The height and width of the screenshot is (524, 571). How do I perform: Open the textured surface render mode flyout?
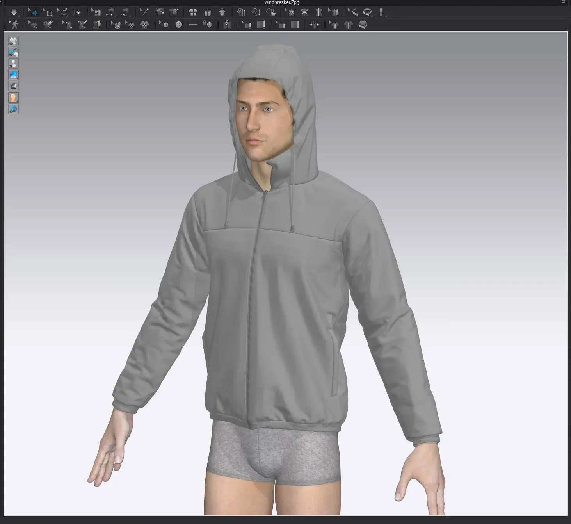coord(16,78)
